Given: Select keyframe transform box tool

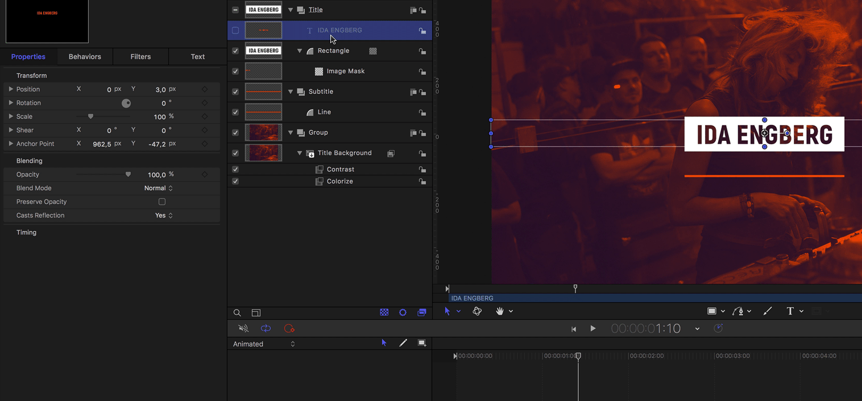Looking at the screenshot, I should [422, 343].
